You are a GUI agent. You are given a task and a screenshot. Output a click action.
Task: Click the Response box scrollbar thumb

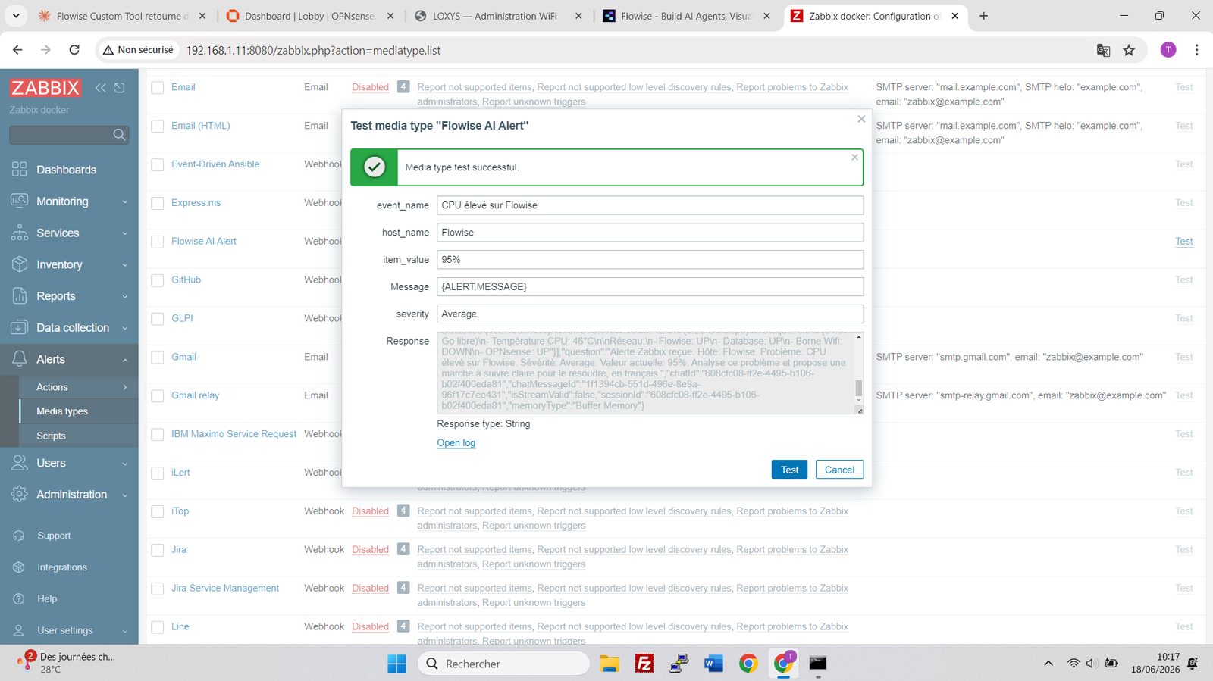pyautogui.click(x=858, y=388)
